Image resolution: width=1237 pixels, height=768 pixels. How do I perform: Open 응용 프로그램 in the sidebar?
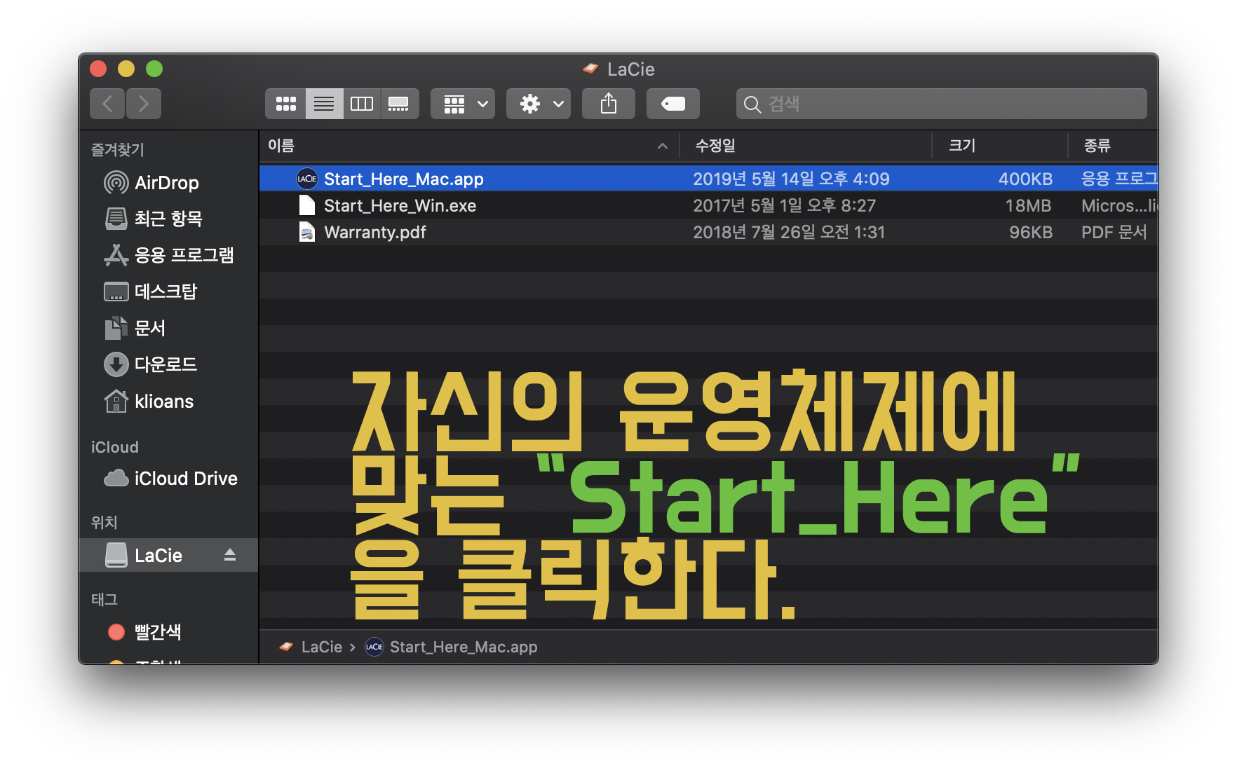point(168,255)
